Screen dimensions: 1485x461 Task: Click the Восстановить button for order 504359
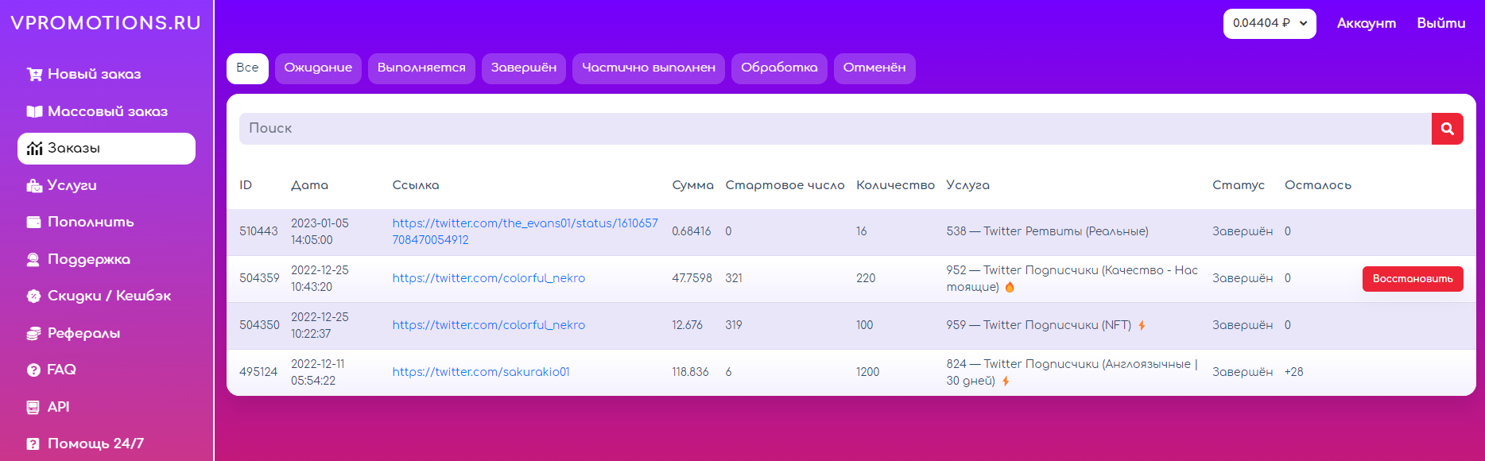pyautogui.click(x=1413, y=279)
